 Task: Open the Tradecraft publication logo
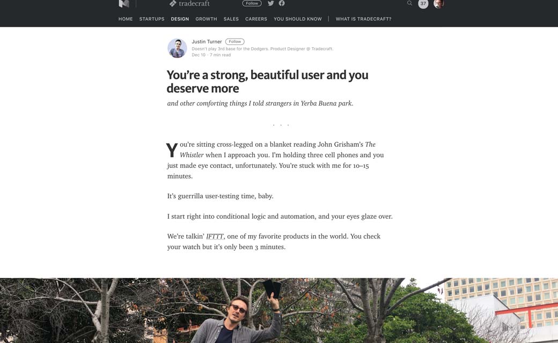(x=189, y=4)
